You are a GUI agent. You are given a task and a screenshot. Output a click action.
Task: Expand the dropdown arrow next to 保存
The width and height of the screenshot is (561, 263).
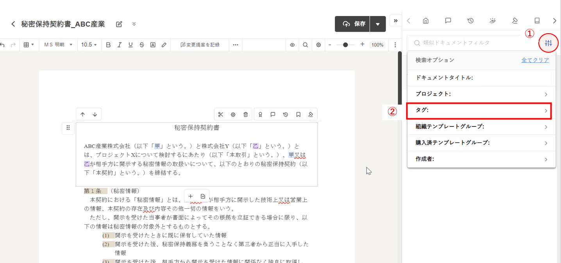[378, 24]
